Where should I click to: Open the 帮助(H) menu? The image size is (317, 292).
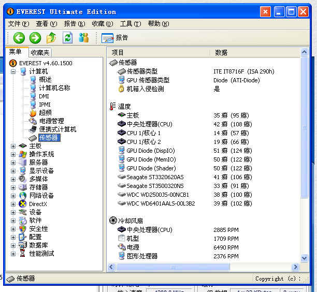pos(159,24)
